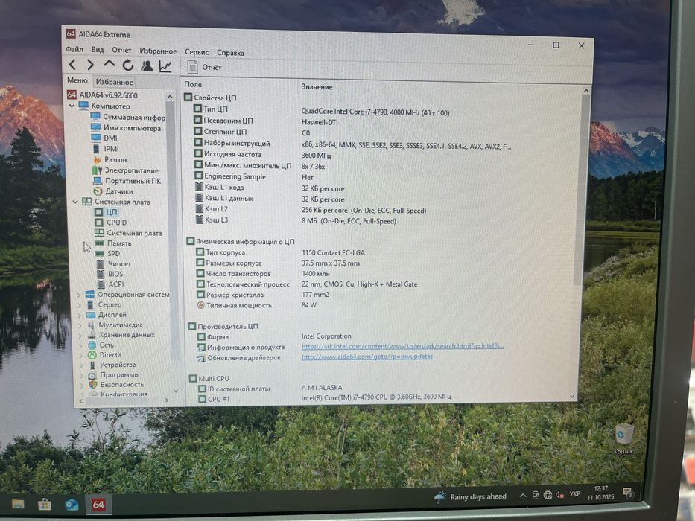This screenshot has height=521, width=695.
Task: Click the Forward arrow in the toolbar
Action: point(90,65)
